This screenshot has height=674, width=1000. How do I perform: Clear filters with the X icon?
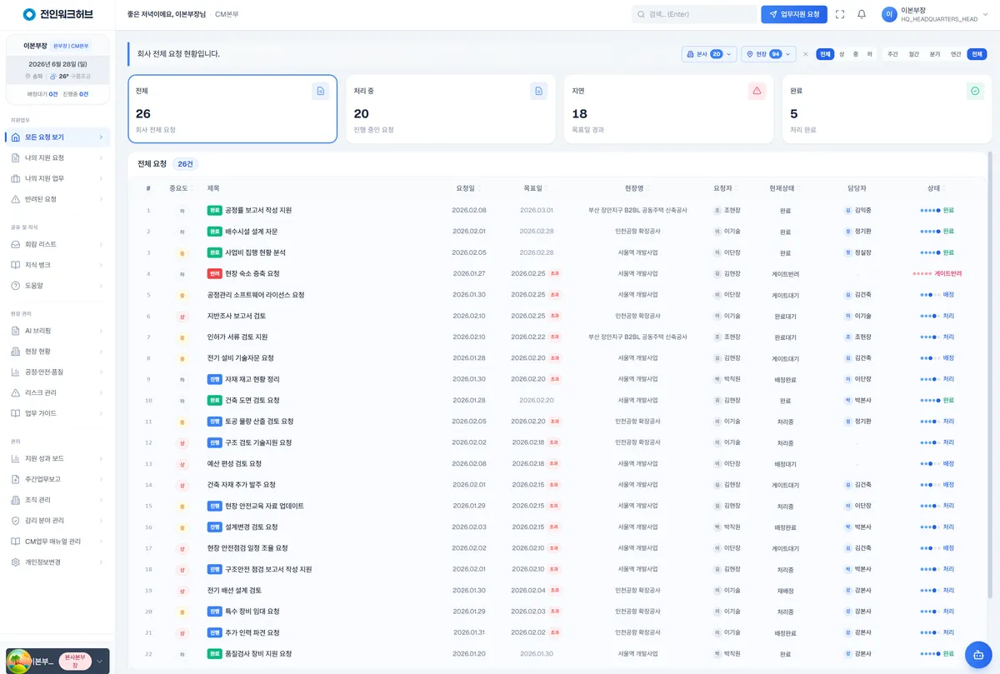[x=805, y=54]
